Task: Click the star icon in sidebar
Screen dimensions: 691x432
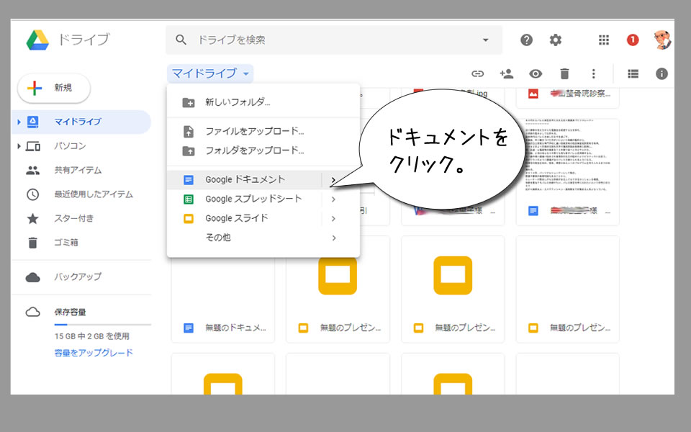Action: click(x=32, y=219)
